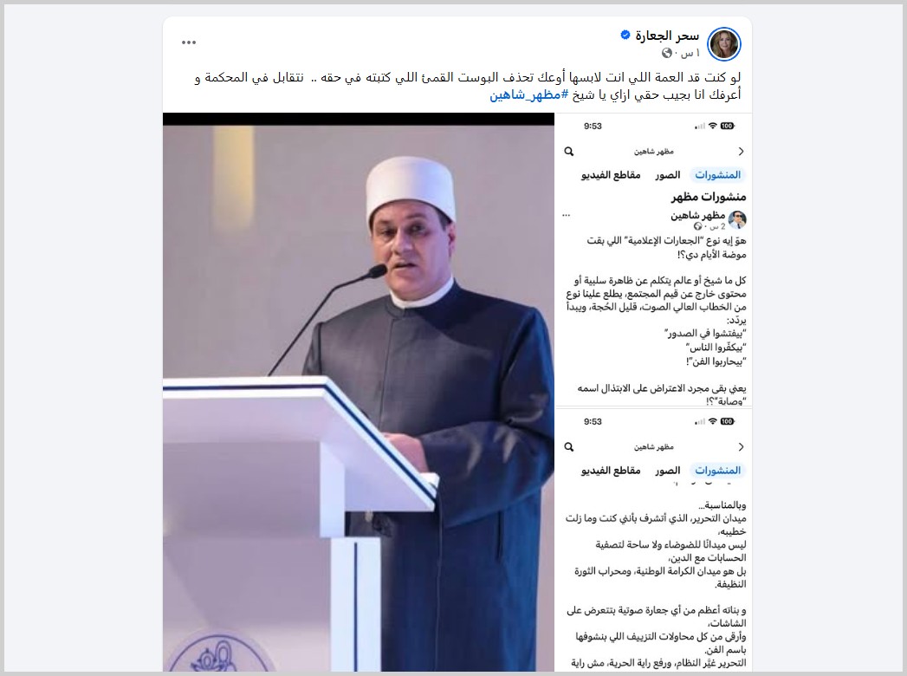Select المنشورات tab in top screenshot

(x=717, y=175)
